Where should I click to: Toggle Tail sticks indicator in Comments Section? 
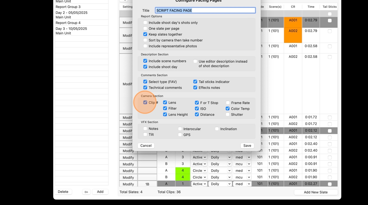[195, 82]
